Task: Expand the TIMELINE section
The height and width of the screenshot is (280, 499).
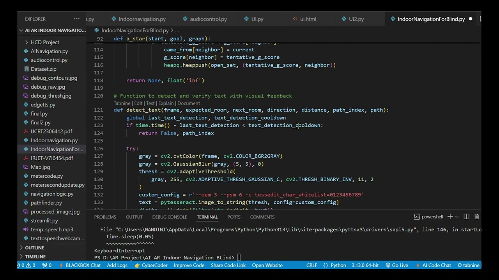Action: click(35, 257)
